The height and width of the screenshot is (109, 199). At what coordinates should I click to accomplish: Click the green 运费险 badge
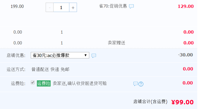pyautogui.click(x=44, y=83)
